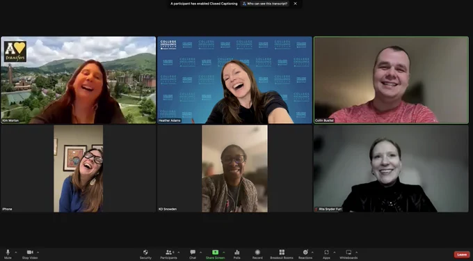Open video options caret beside Stop Video
Screen dimensions: 473x261
38,252
